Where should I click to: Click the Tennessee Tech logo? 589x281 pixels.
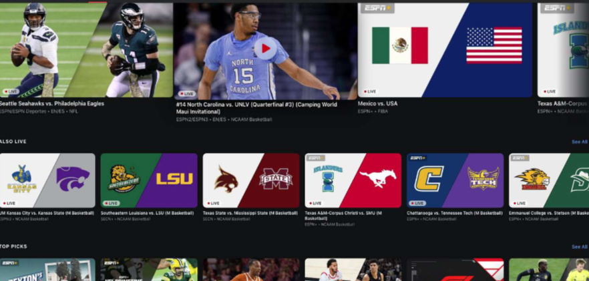(482, 179)
